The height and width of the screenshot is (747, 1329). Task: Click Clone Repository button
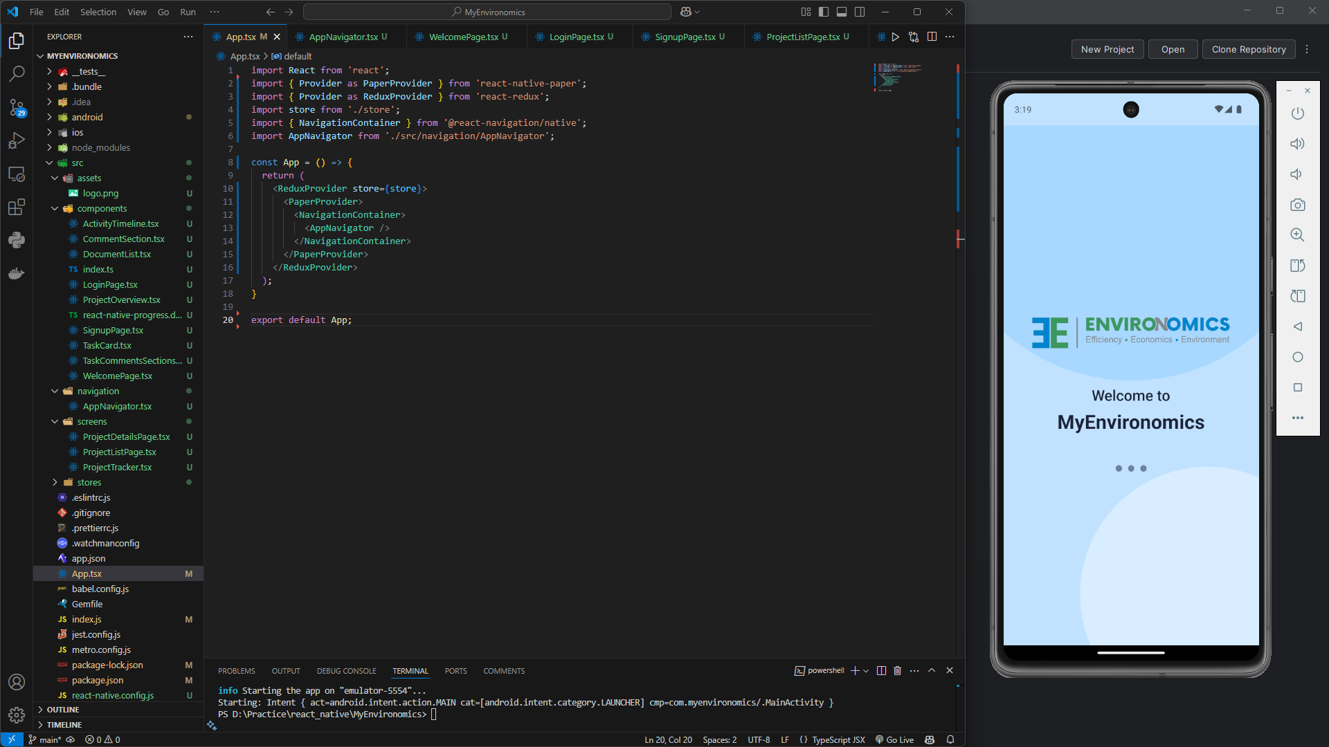click(1249, 49)
